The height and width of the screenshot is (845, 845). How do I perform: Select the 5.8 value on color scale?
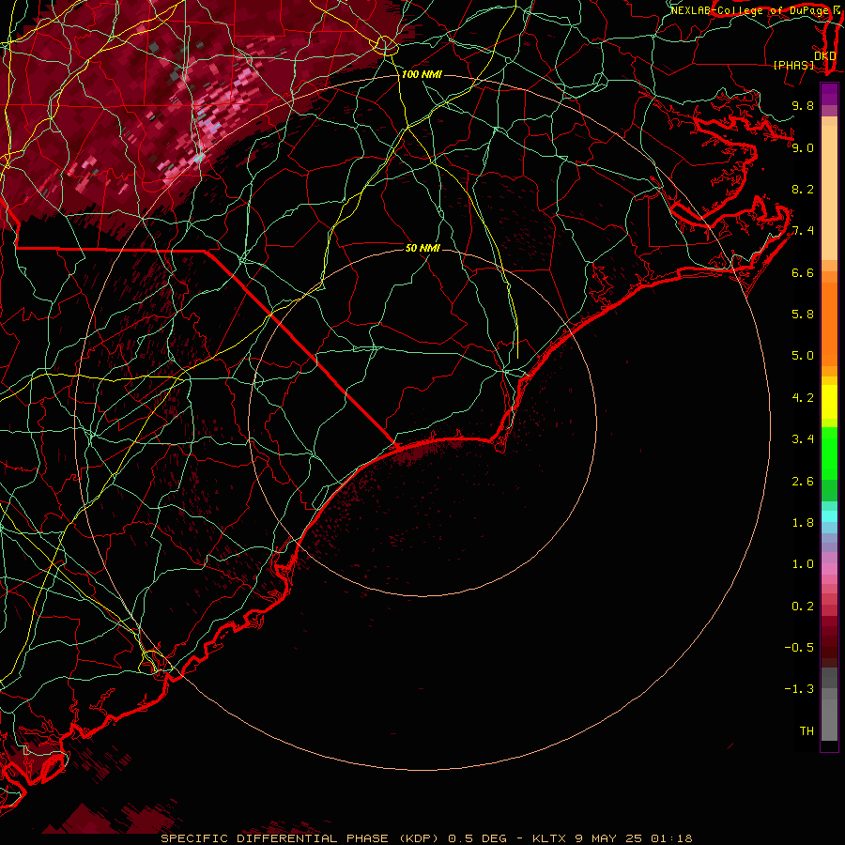coord(803,315)
